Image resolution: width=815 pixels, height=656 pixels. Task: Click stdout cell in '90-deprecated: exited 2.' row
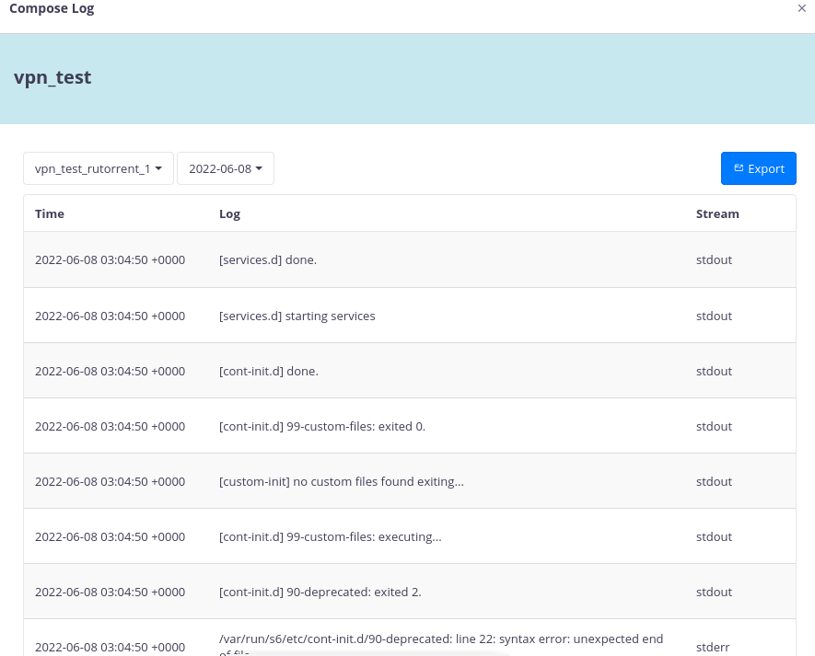click(x=714, y=593)
